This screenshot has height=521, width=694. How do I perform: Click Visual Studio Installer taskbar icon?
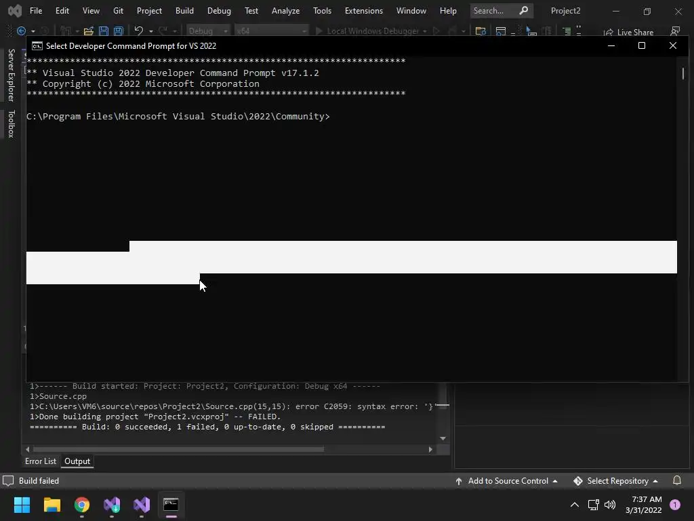(112, 505)
